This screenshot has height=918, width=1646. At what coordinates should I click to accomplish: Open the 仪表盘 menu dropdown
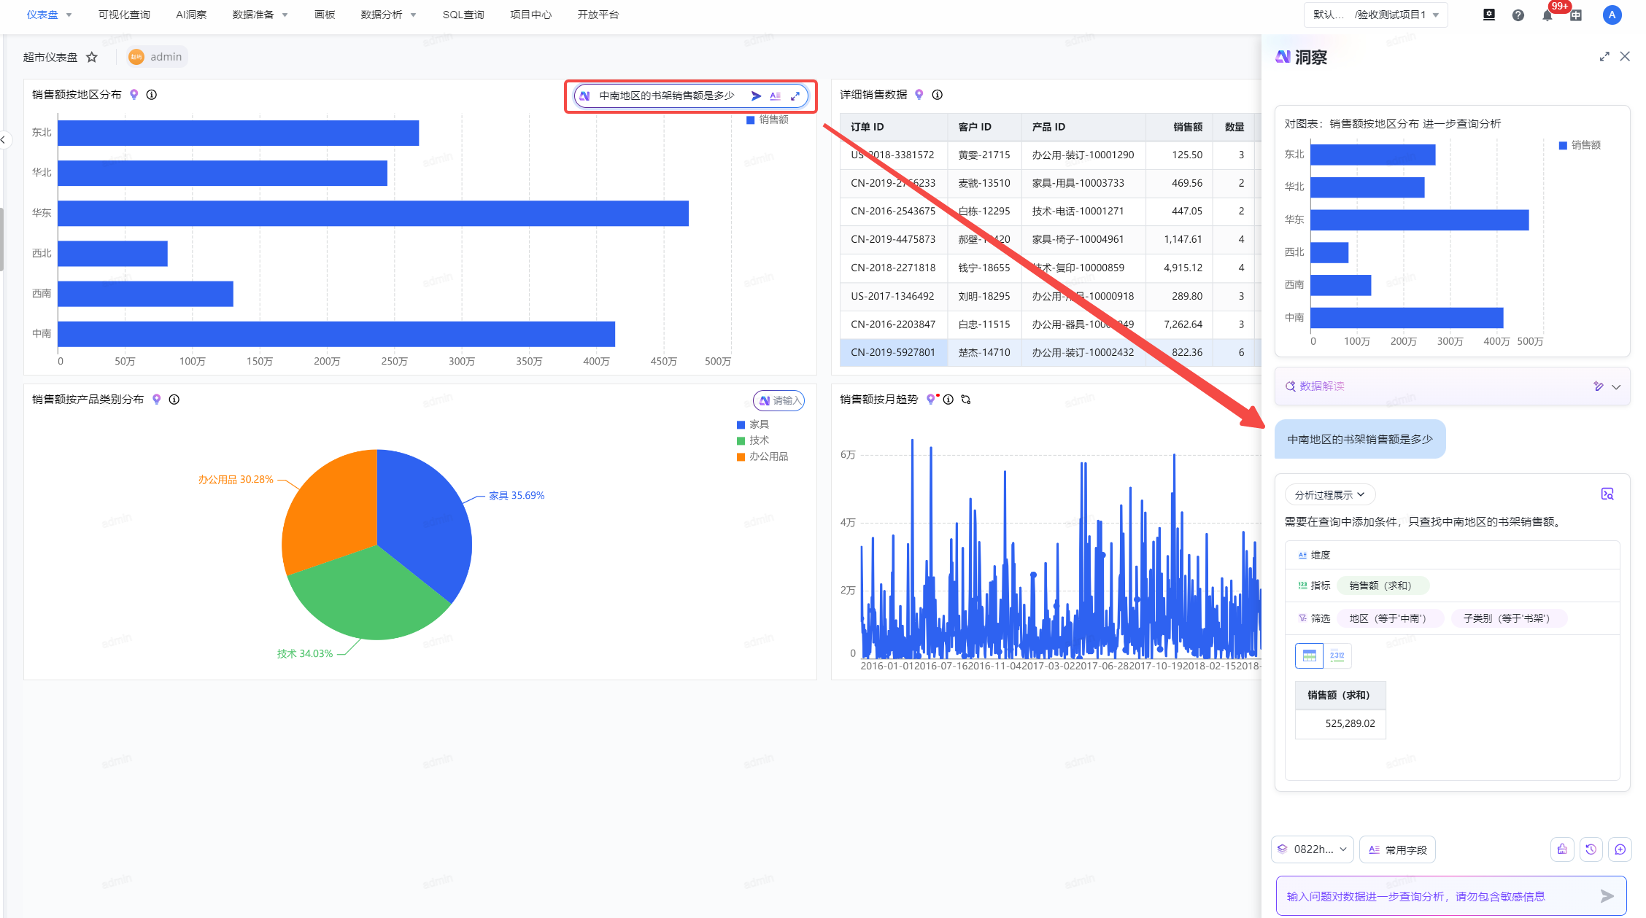pyautogui.click(x=49, y=15)
